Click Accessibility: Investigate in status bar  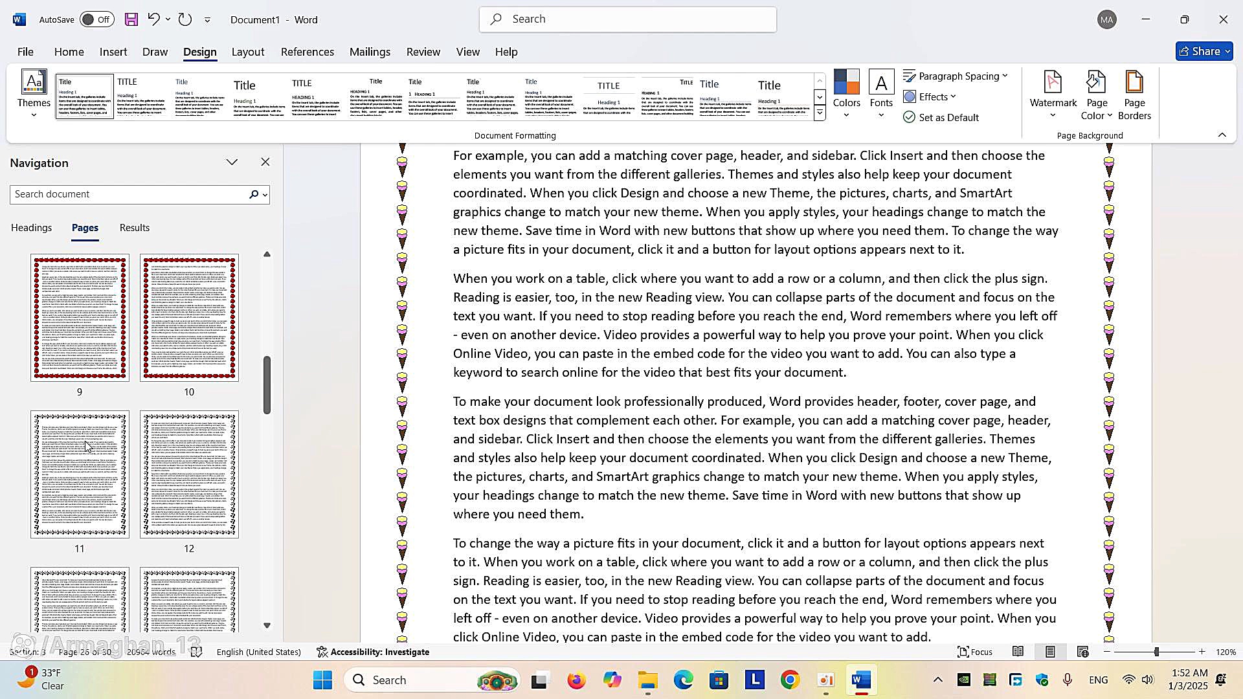[x=373, y=652]
